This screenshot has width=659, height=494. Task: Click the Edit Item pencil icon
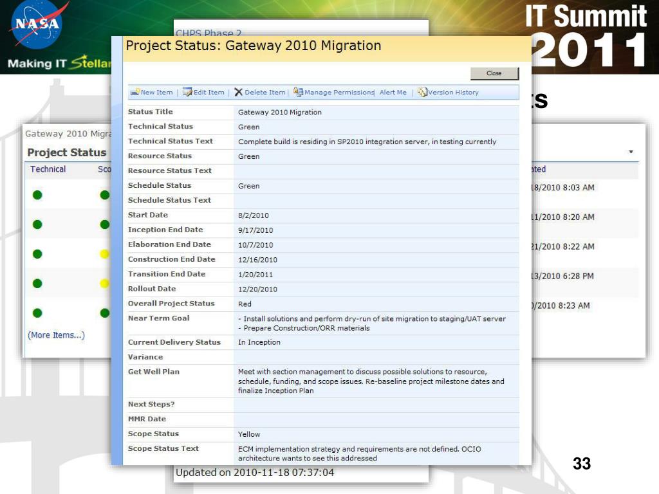[x=187, y=92]
